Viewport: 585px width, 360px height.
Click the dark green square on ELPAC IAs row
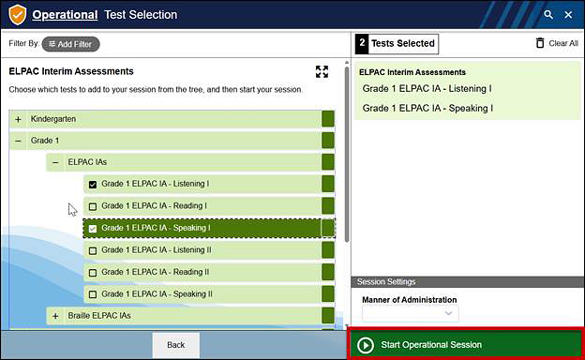[x=328, y=162]
